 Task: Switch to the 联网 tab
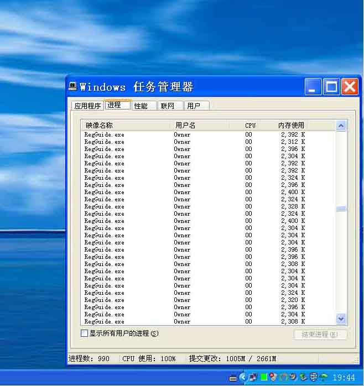pos(171,106)
